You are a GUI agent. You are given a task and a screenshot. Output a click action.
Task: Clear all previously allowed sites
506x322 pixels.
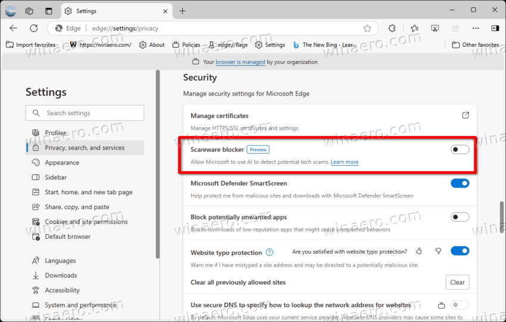coord(457,282)
